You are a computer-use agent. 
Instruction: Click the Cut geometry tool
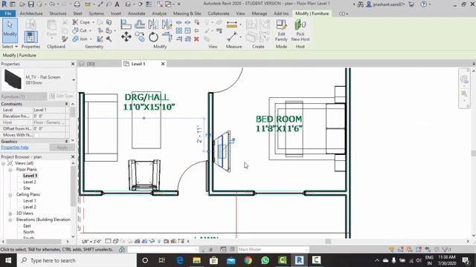click(x=80, y=30)
